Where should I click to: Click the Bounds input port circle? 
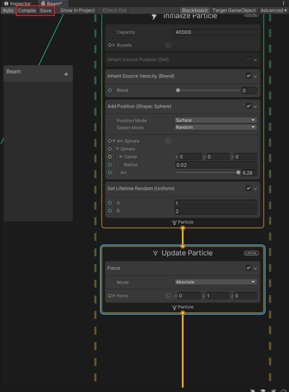(110, 45)
